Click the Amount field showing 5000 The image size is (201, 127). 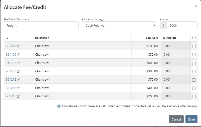pyautogui.click(x=182, y=25)
